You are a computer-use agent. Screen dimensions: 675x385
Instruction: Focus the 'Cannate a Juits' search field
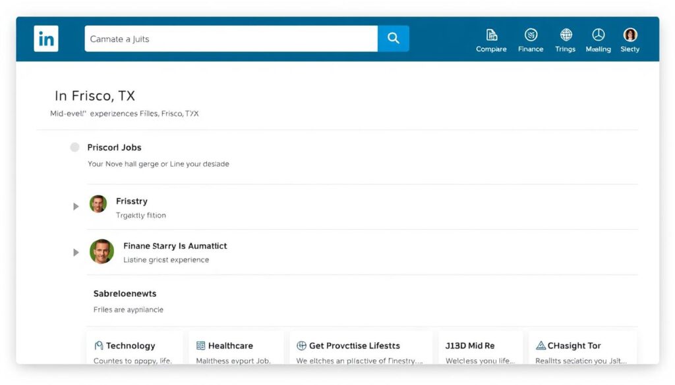click(231, 39)
